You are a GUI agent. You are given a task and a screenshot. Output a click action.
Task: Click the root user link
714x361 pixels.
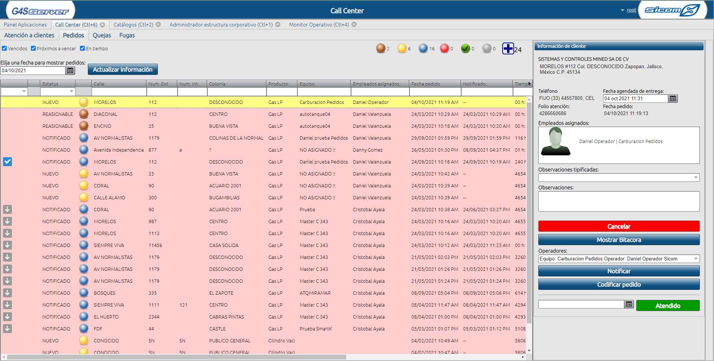(x=631, y=10)
